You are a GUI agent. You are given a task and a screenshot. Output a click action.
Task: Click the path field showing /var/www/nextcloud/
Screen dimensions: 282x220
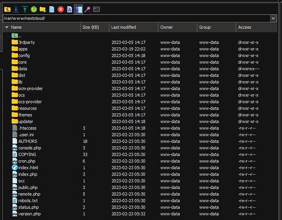(136, 18)
